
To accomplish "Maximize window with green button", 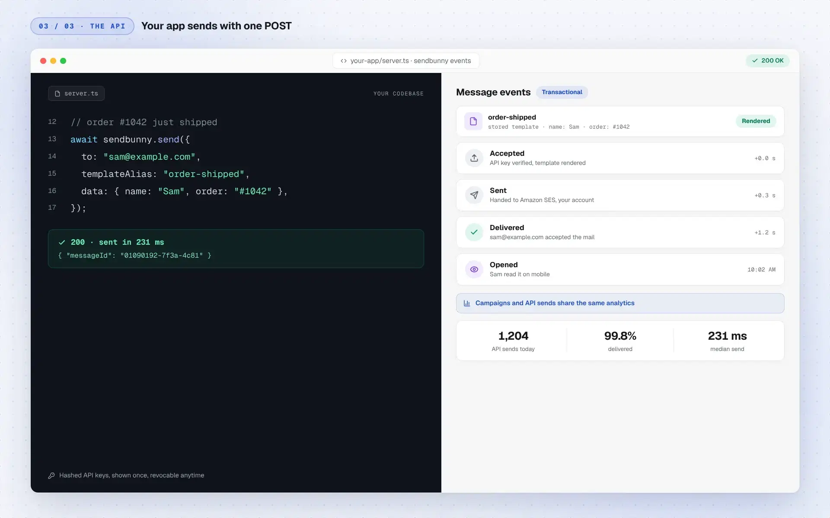I will [63, 61].
